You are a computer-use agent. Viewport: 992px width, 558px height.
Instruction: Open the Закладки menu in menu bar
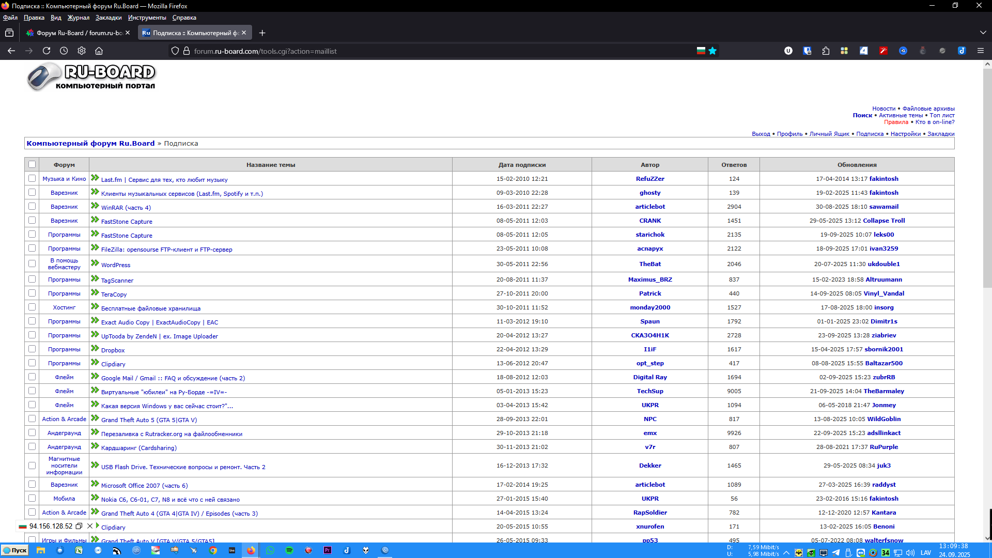[109, 18]
